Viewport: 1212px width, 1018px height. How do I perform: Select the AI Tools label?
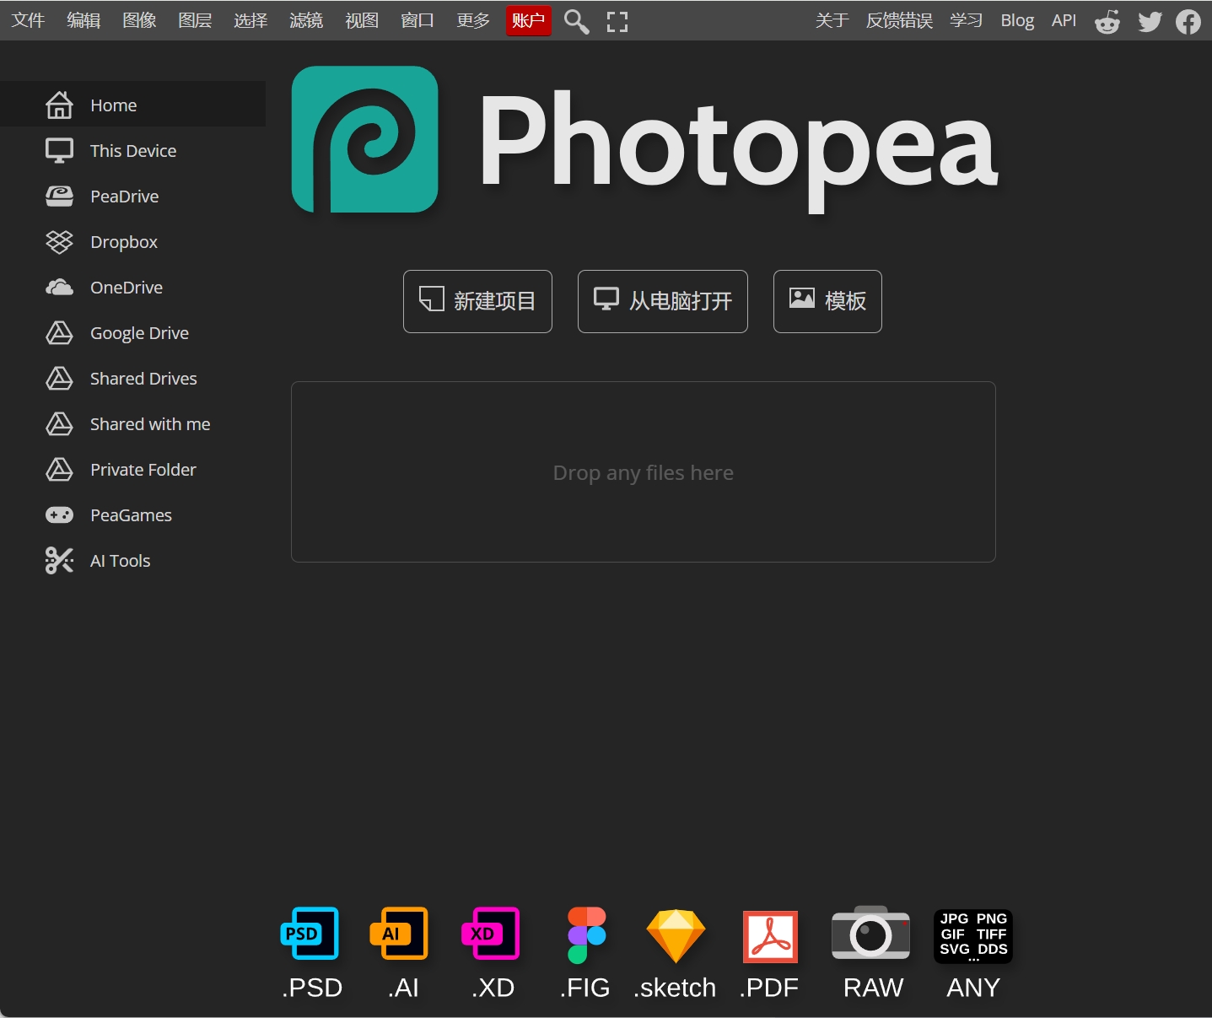(121, 561)
